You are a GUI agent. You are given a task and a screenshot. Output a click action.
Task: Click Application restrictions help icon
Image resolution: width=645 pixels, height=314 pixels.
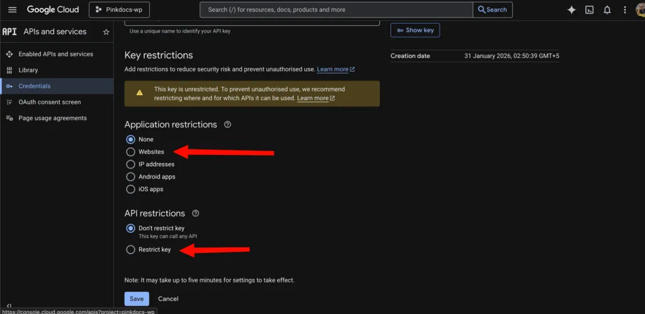[x=227, y=125]
